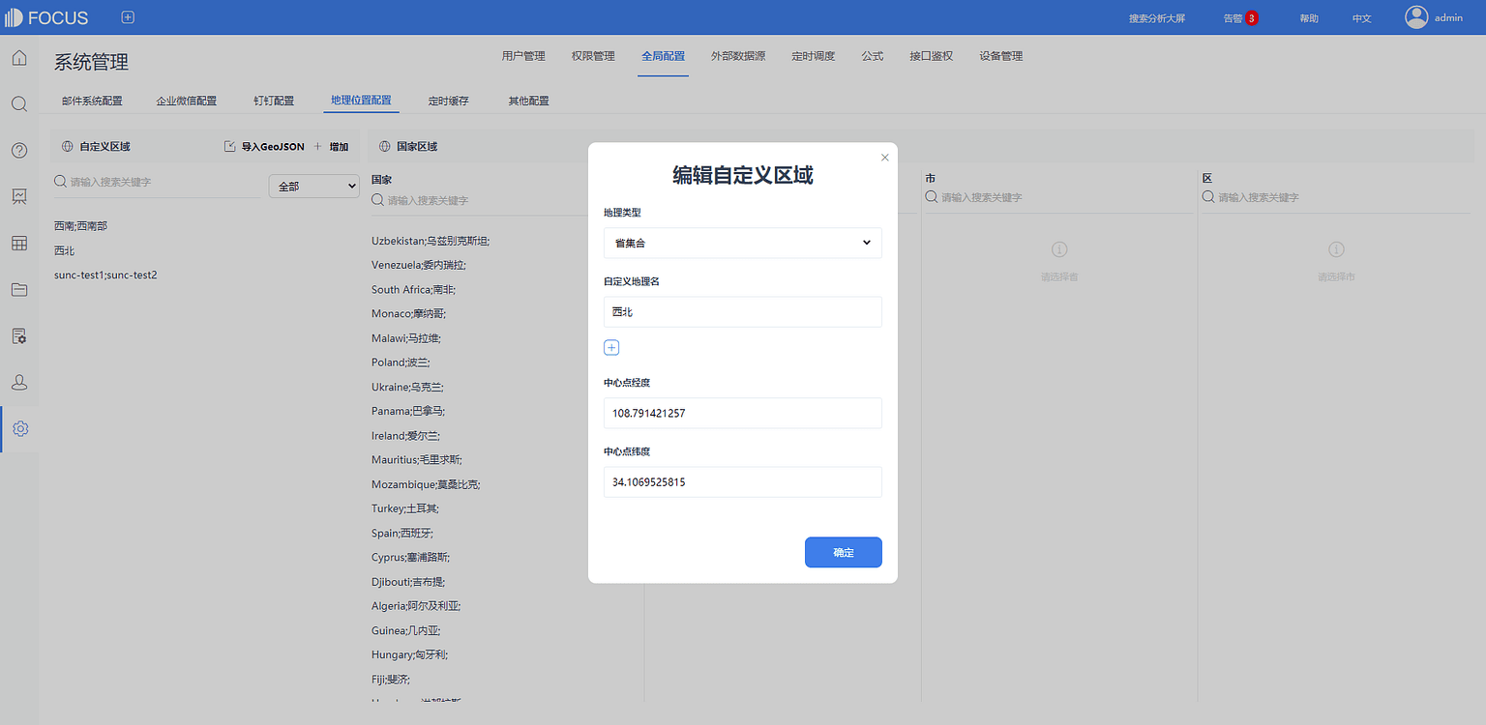Open the admin user menu
The width and height of the screenshot is (1486, 725).
[1448, 17]
